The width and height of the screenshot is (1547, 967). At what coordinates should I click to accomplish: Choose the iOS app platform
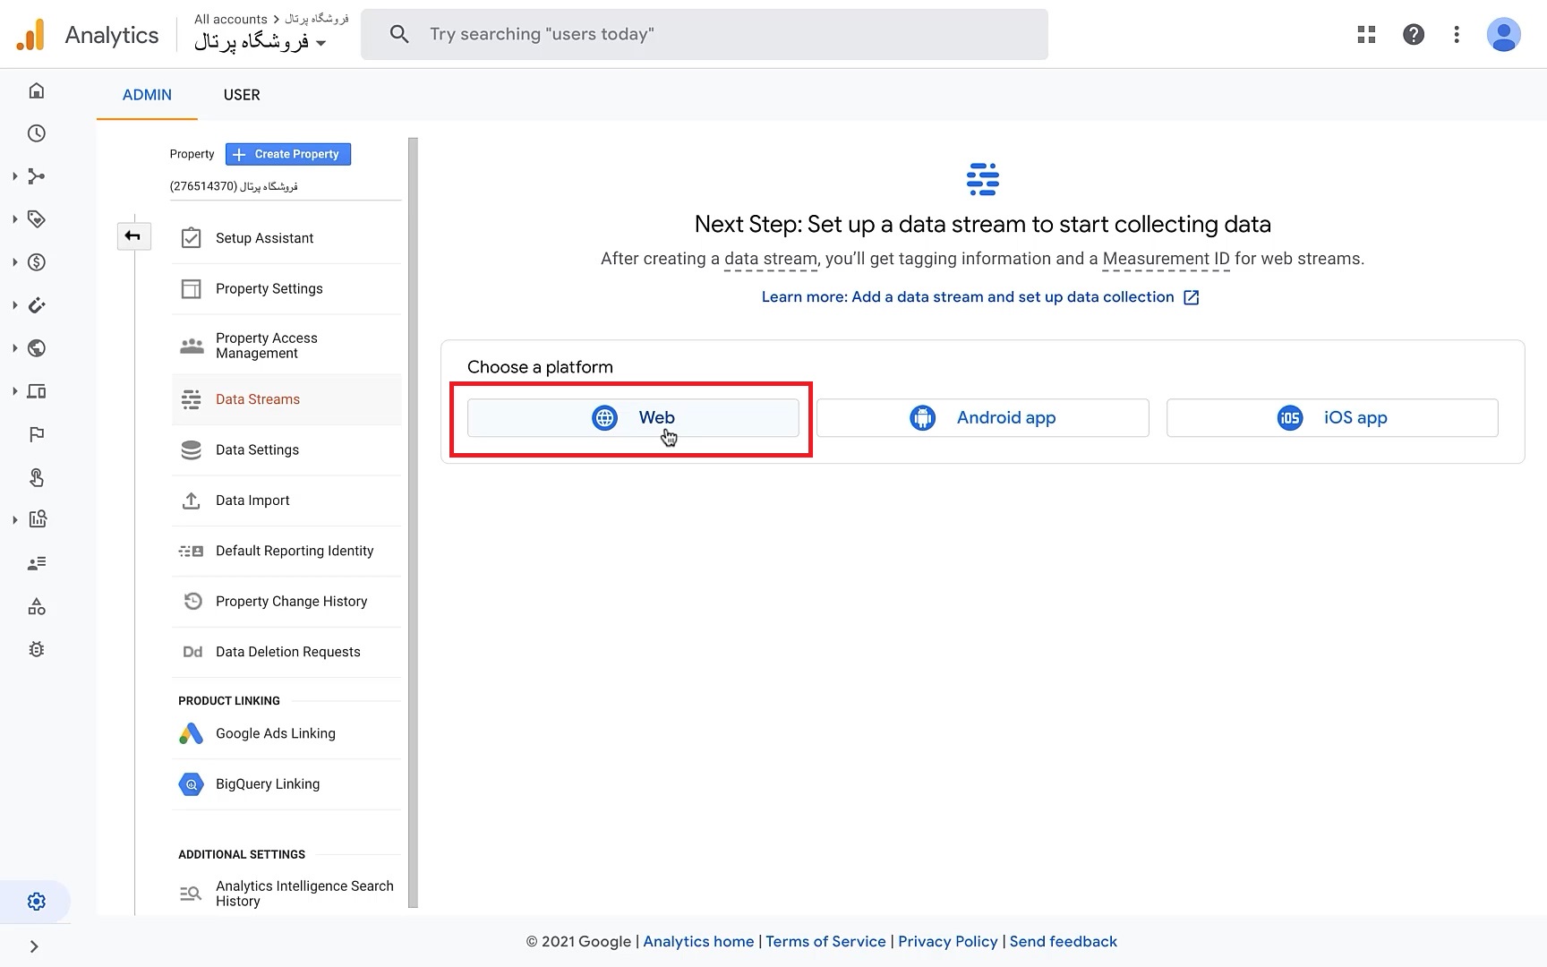pyautogui.click(x=1331, y=418)
